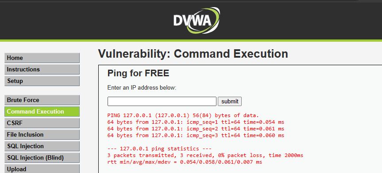Choose SQL Injection (Blind) in sidebar

click(x=42, y=157)
